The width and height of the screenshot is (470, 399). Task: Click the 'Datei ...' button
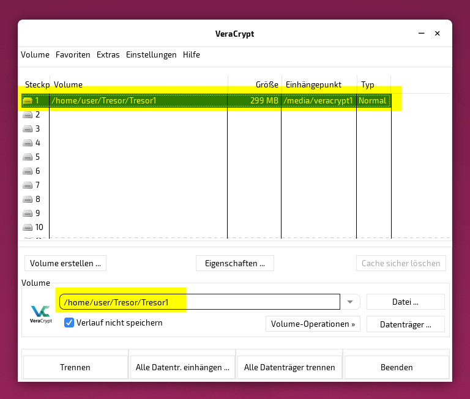pos(406,302)
